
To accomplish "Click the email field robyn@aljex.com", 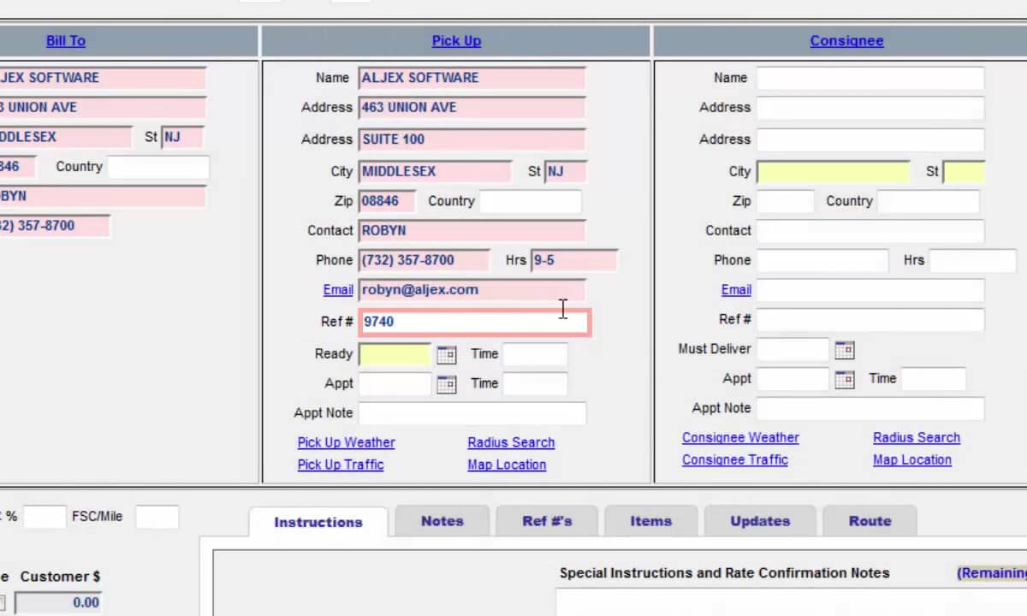I will pos(472,290).
